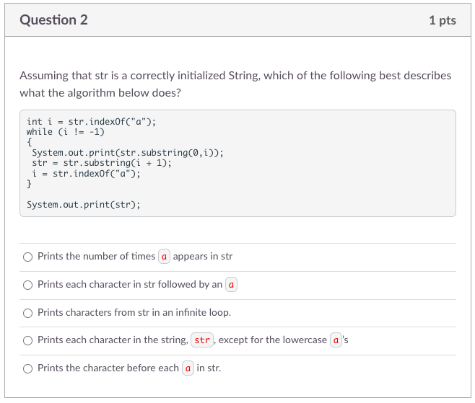Select radio button for 'Prints the number of times'
Screen dimensions: 475x403
pos(27,257)
